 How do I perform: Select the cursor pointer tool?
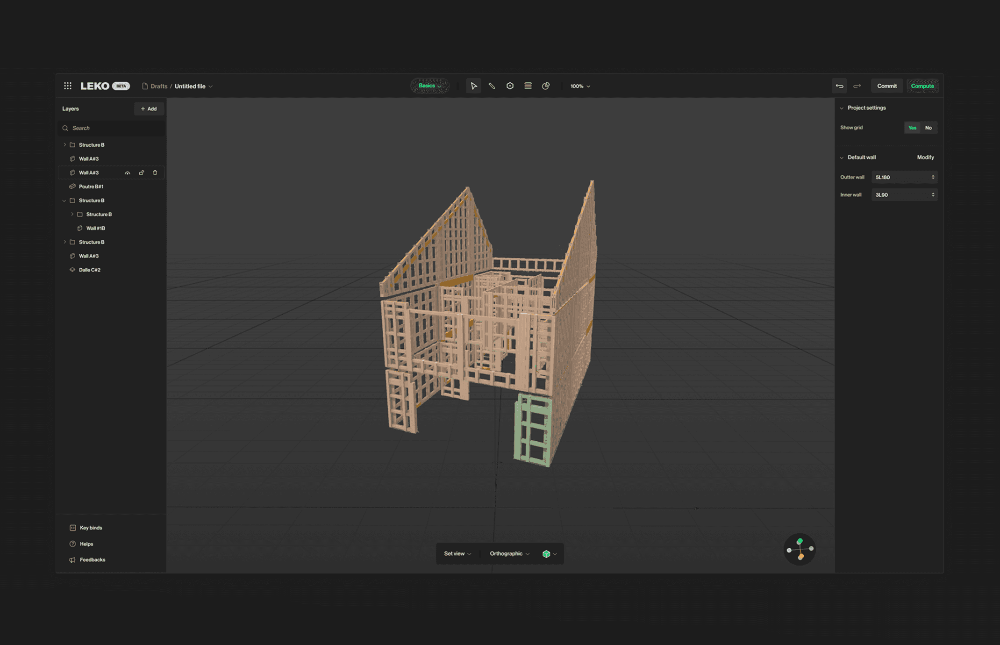(x=473, y=86)
